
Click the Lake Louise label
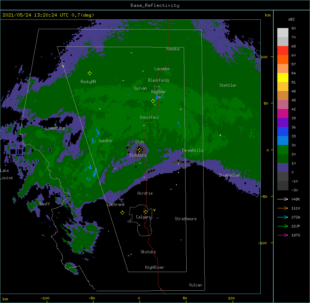[6, 174]
